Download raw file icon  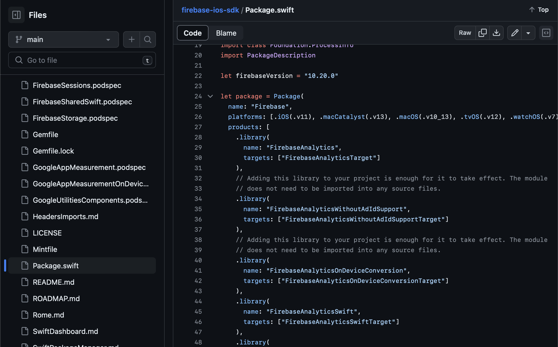[x=496, y=33]
